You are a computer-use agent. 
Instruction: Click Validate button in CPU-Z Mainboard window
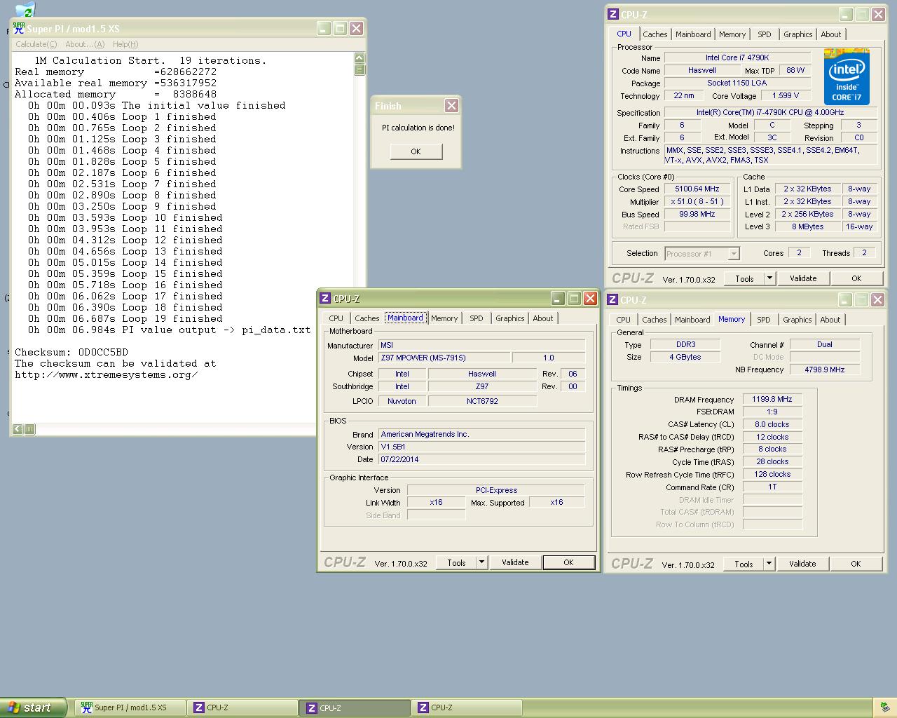click(x=515, y=562)
